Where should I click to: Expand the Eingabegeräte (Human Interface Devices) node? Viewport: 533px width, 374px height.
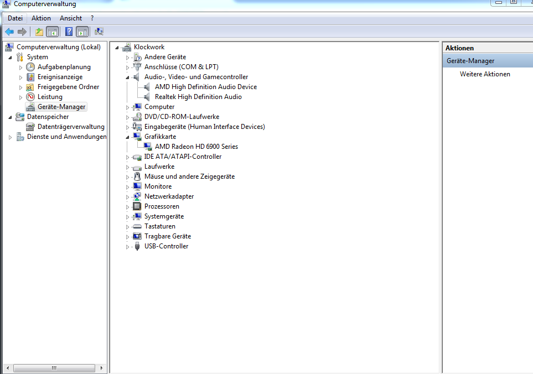[x=128, y=127]
